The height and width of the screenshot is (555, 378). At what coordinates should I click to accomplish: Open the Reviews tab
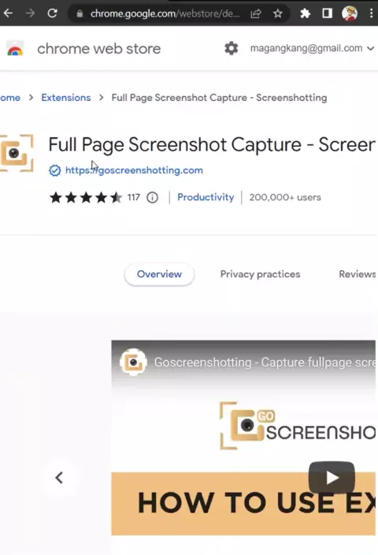tap(358, 274)
